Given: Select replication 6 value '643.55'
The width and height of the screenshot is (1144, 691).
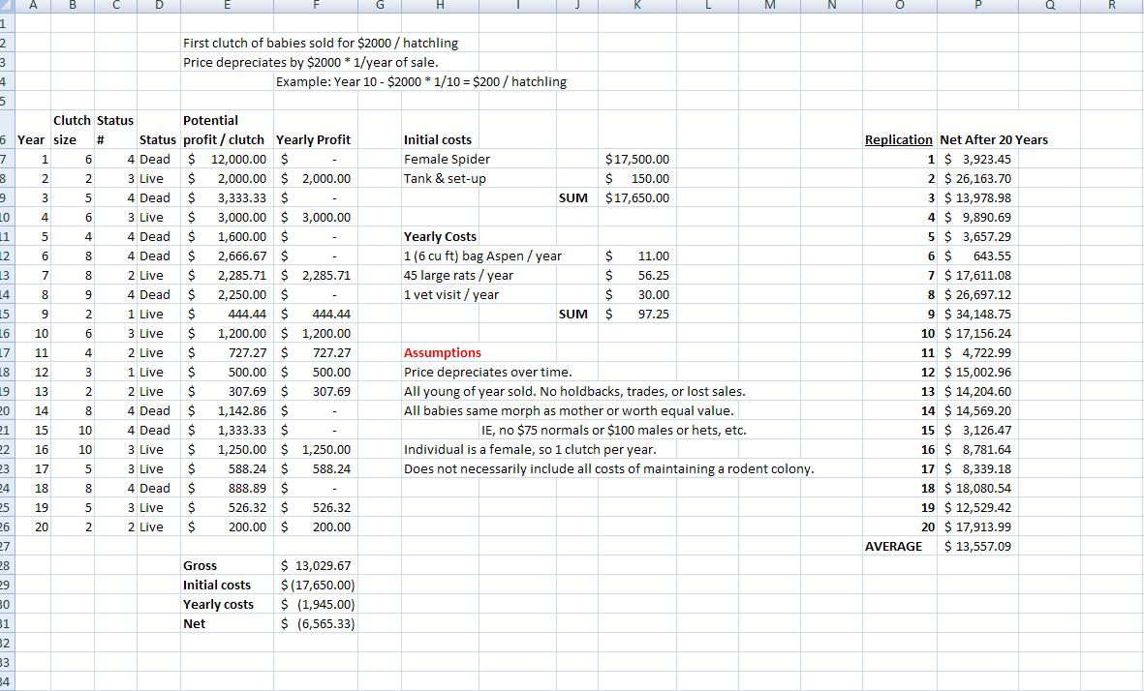Looking at the screenshot, I should (x=977, y=255).
